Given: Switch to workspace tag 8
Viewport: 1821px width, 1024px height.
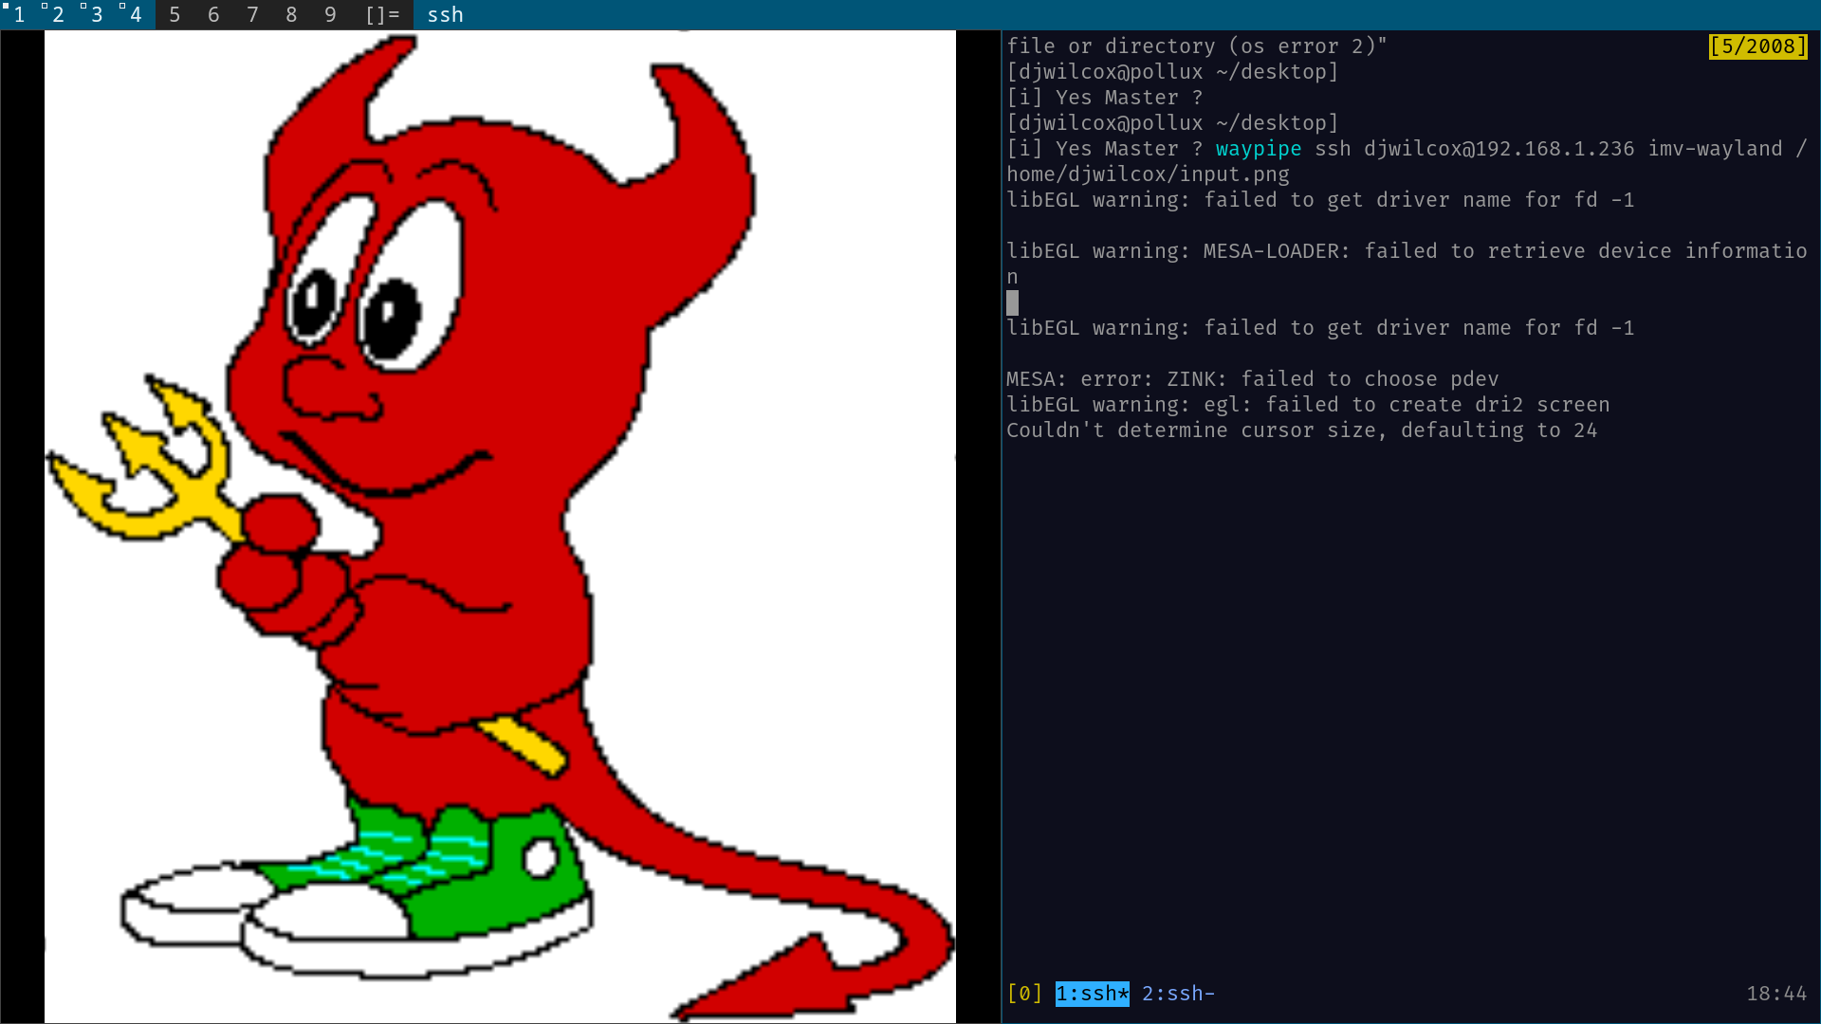Looking at the screenshot, I should coord(291,15).
